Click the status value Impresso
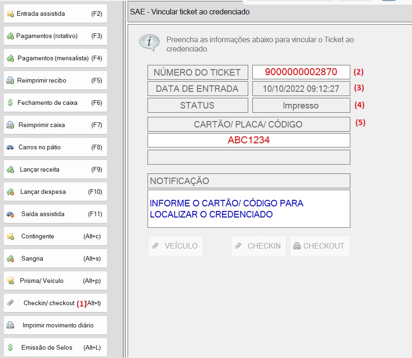 point(301,105)
